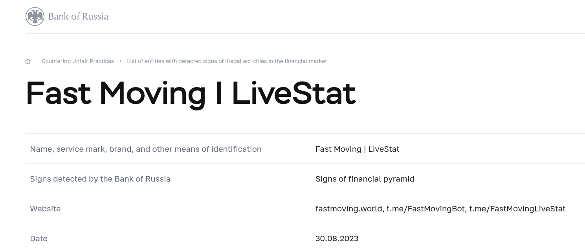Click the 'Signs detected by the Bank of Russia' label
Screen dimensions: 585x251
click(100, 179)
